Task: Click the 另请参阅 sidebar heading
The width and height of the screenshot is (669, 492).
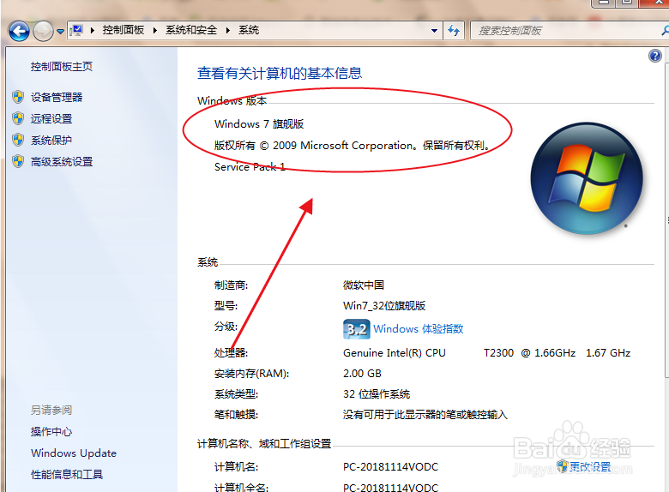Action: click(x=51, y=410)
